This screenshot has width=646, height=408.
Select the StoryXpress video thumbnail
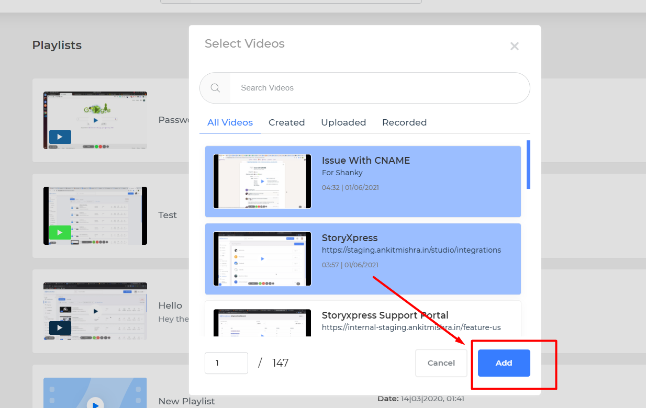pyautogui.click(x=262, y=259)
